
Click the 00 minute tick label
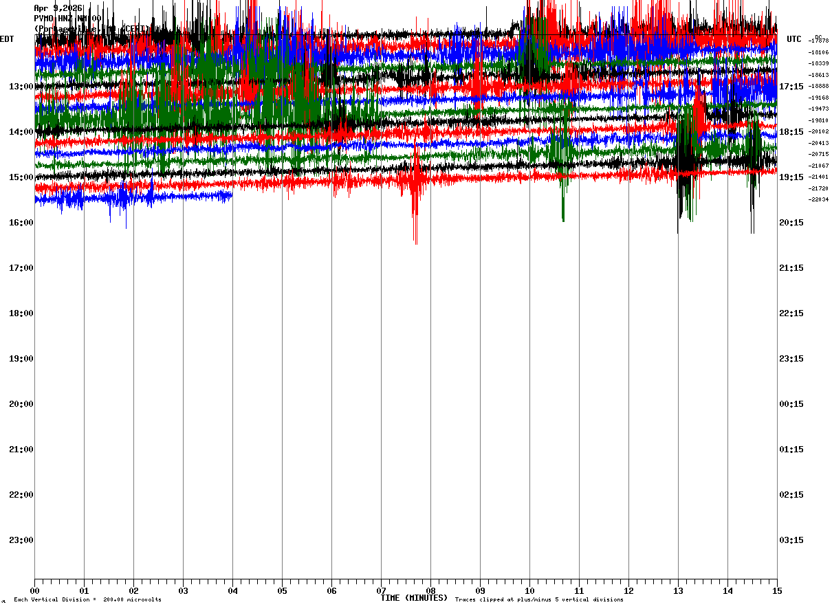(x=34, y=590)
